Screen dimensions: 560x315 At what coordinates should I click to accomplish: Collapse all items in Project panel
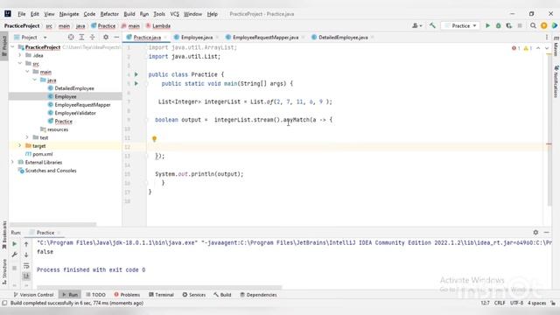pos(92,37)
